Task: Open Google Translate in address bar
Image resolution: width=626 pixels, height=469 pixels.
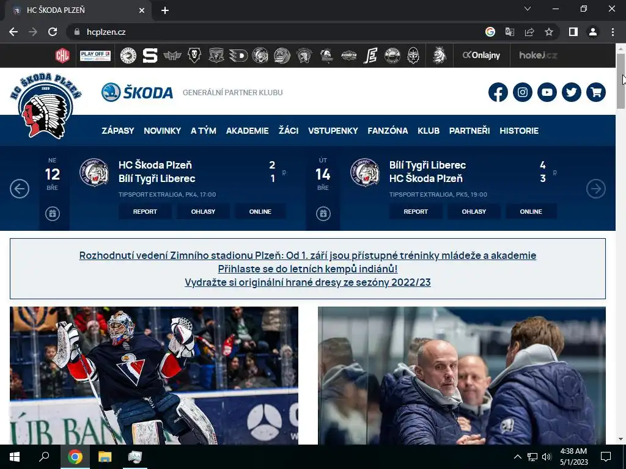Action: 510,32
